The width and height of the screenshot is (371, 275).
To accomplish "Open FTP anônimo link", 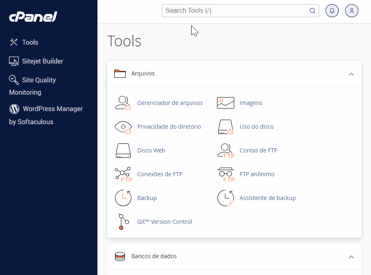I will pos(257,174).
